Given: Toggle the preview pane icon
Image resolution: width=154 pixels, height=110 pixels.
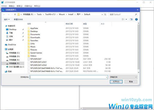Looking at the screenshot, I should point(131,19).
